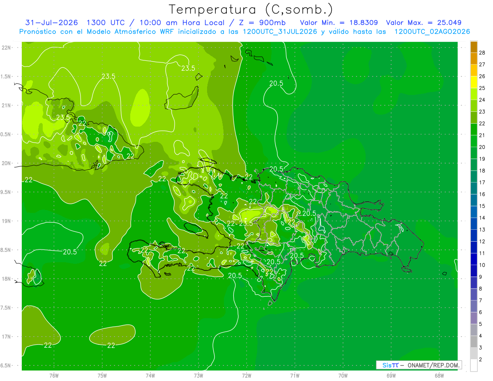Click the "70W" longitude axis label
Image resolution: width=493 pixels, height=381 pixels.
pyautogui.click(x=343, y=375)
